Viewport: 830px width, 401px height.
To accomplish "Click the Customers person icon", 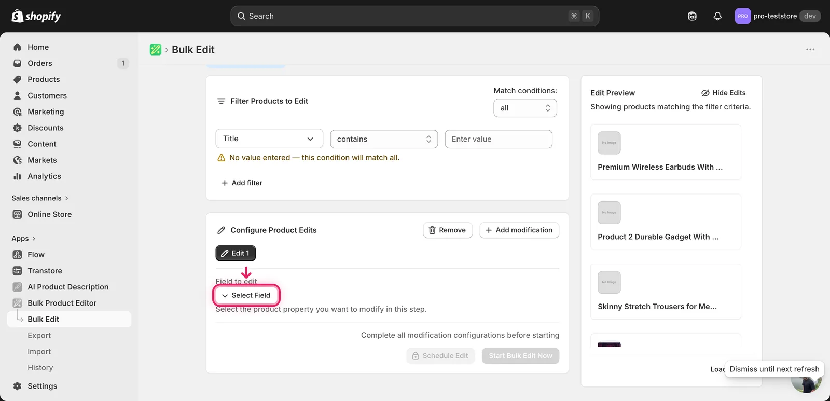I will (17, 95).
